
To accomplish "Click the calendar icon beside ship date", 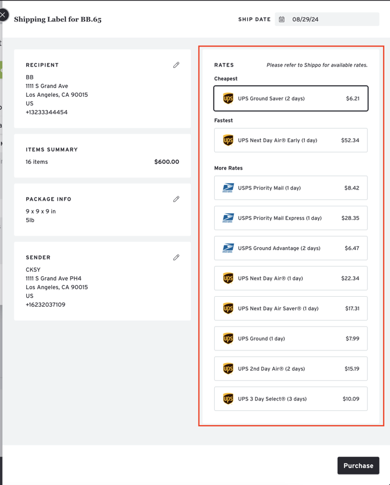I will pyautogui.click(x=282, y=19).
